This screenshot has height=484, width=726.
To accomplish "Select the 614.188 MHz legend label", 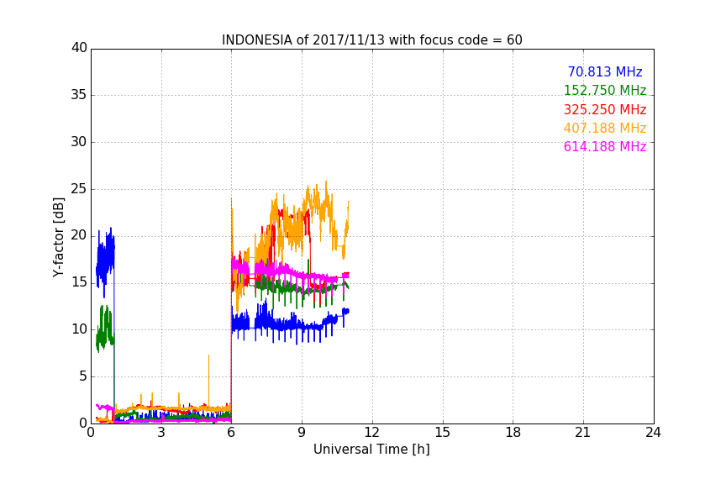I will [605, 146].
